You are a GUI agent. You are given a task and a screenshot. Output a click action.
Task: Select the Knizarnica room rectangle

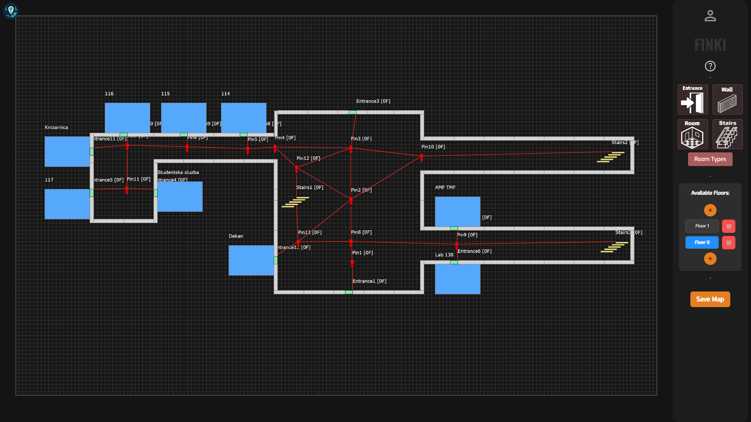pyautogui.click(x=67, y=152)
